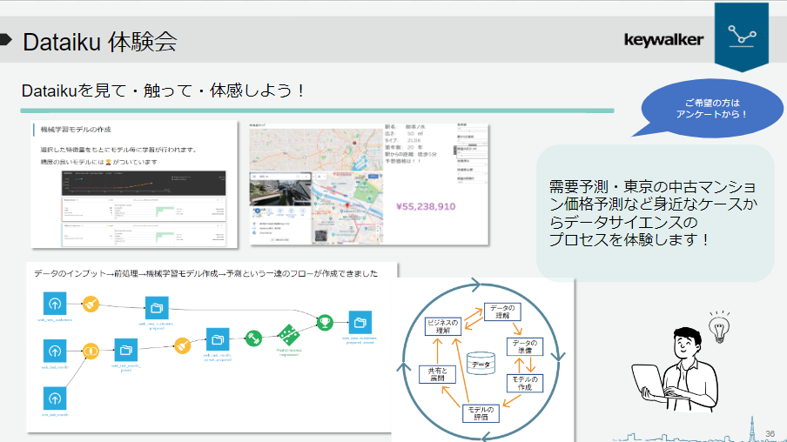This screenshot has width=787, height=442.
Task: Open the 機械学習モデルの作成 screenshot
Action: (x=135, y=184)
